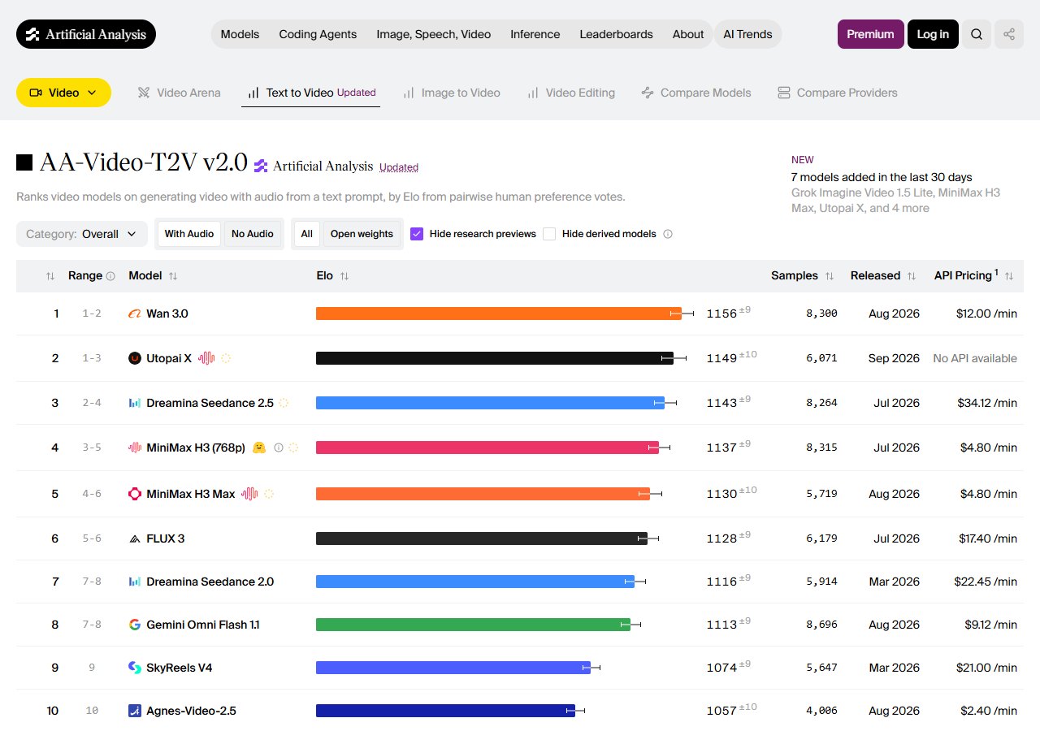
Task: Go to the Video Editing tab
Action: (x=570, y=93)
